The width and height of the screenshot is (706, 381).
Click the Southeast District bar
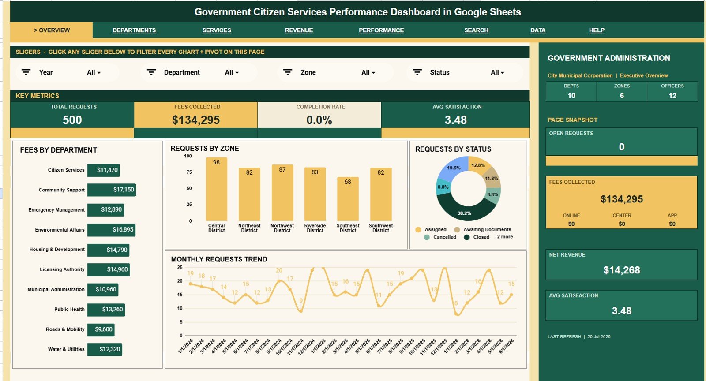[x=348, y=199]
